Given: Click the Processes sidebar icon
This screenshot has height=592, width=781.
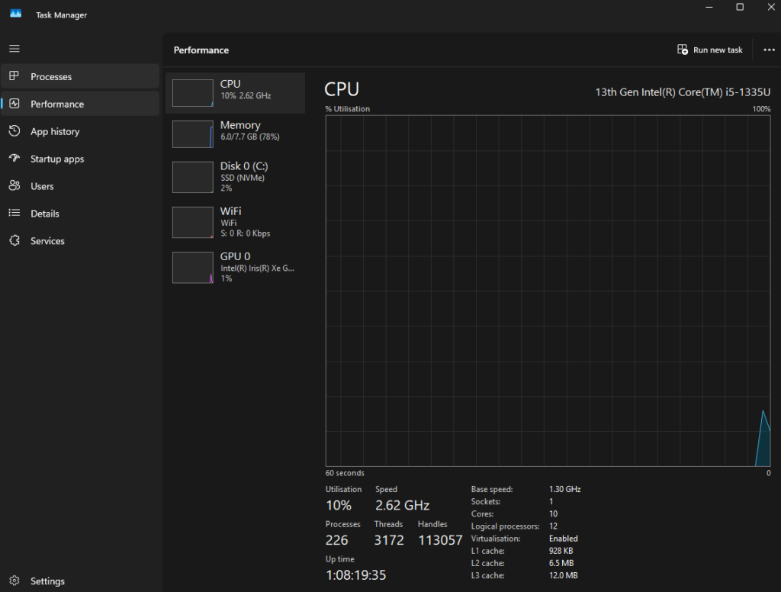Looking at the screenshot, I should point(14,76).
